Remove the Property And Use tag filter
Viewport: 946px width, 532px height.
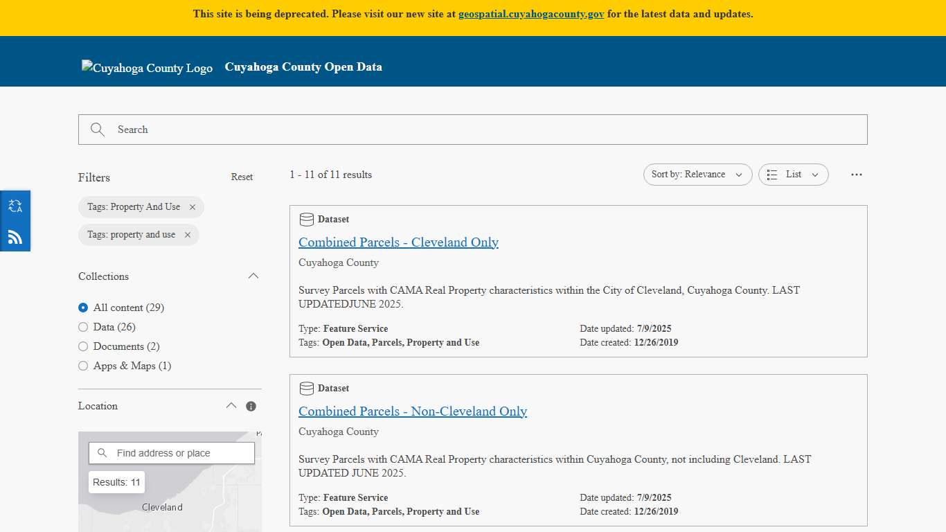point(192,206)
